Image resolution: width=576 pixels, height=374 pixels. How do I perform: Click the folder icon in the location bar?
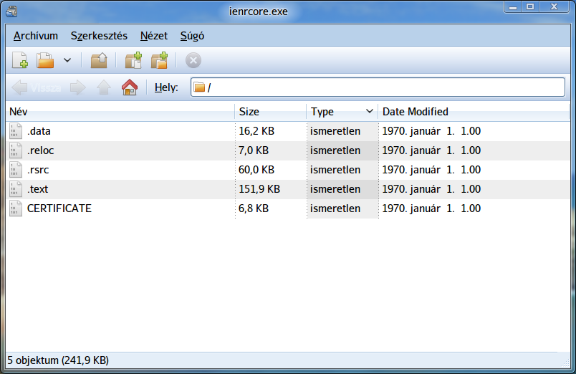[199, 87]
